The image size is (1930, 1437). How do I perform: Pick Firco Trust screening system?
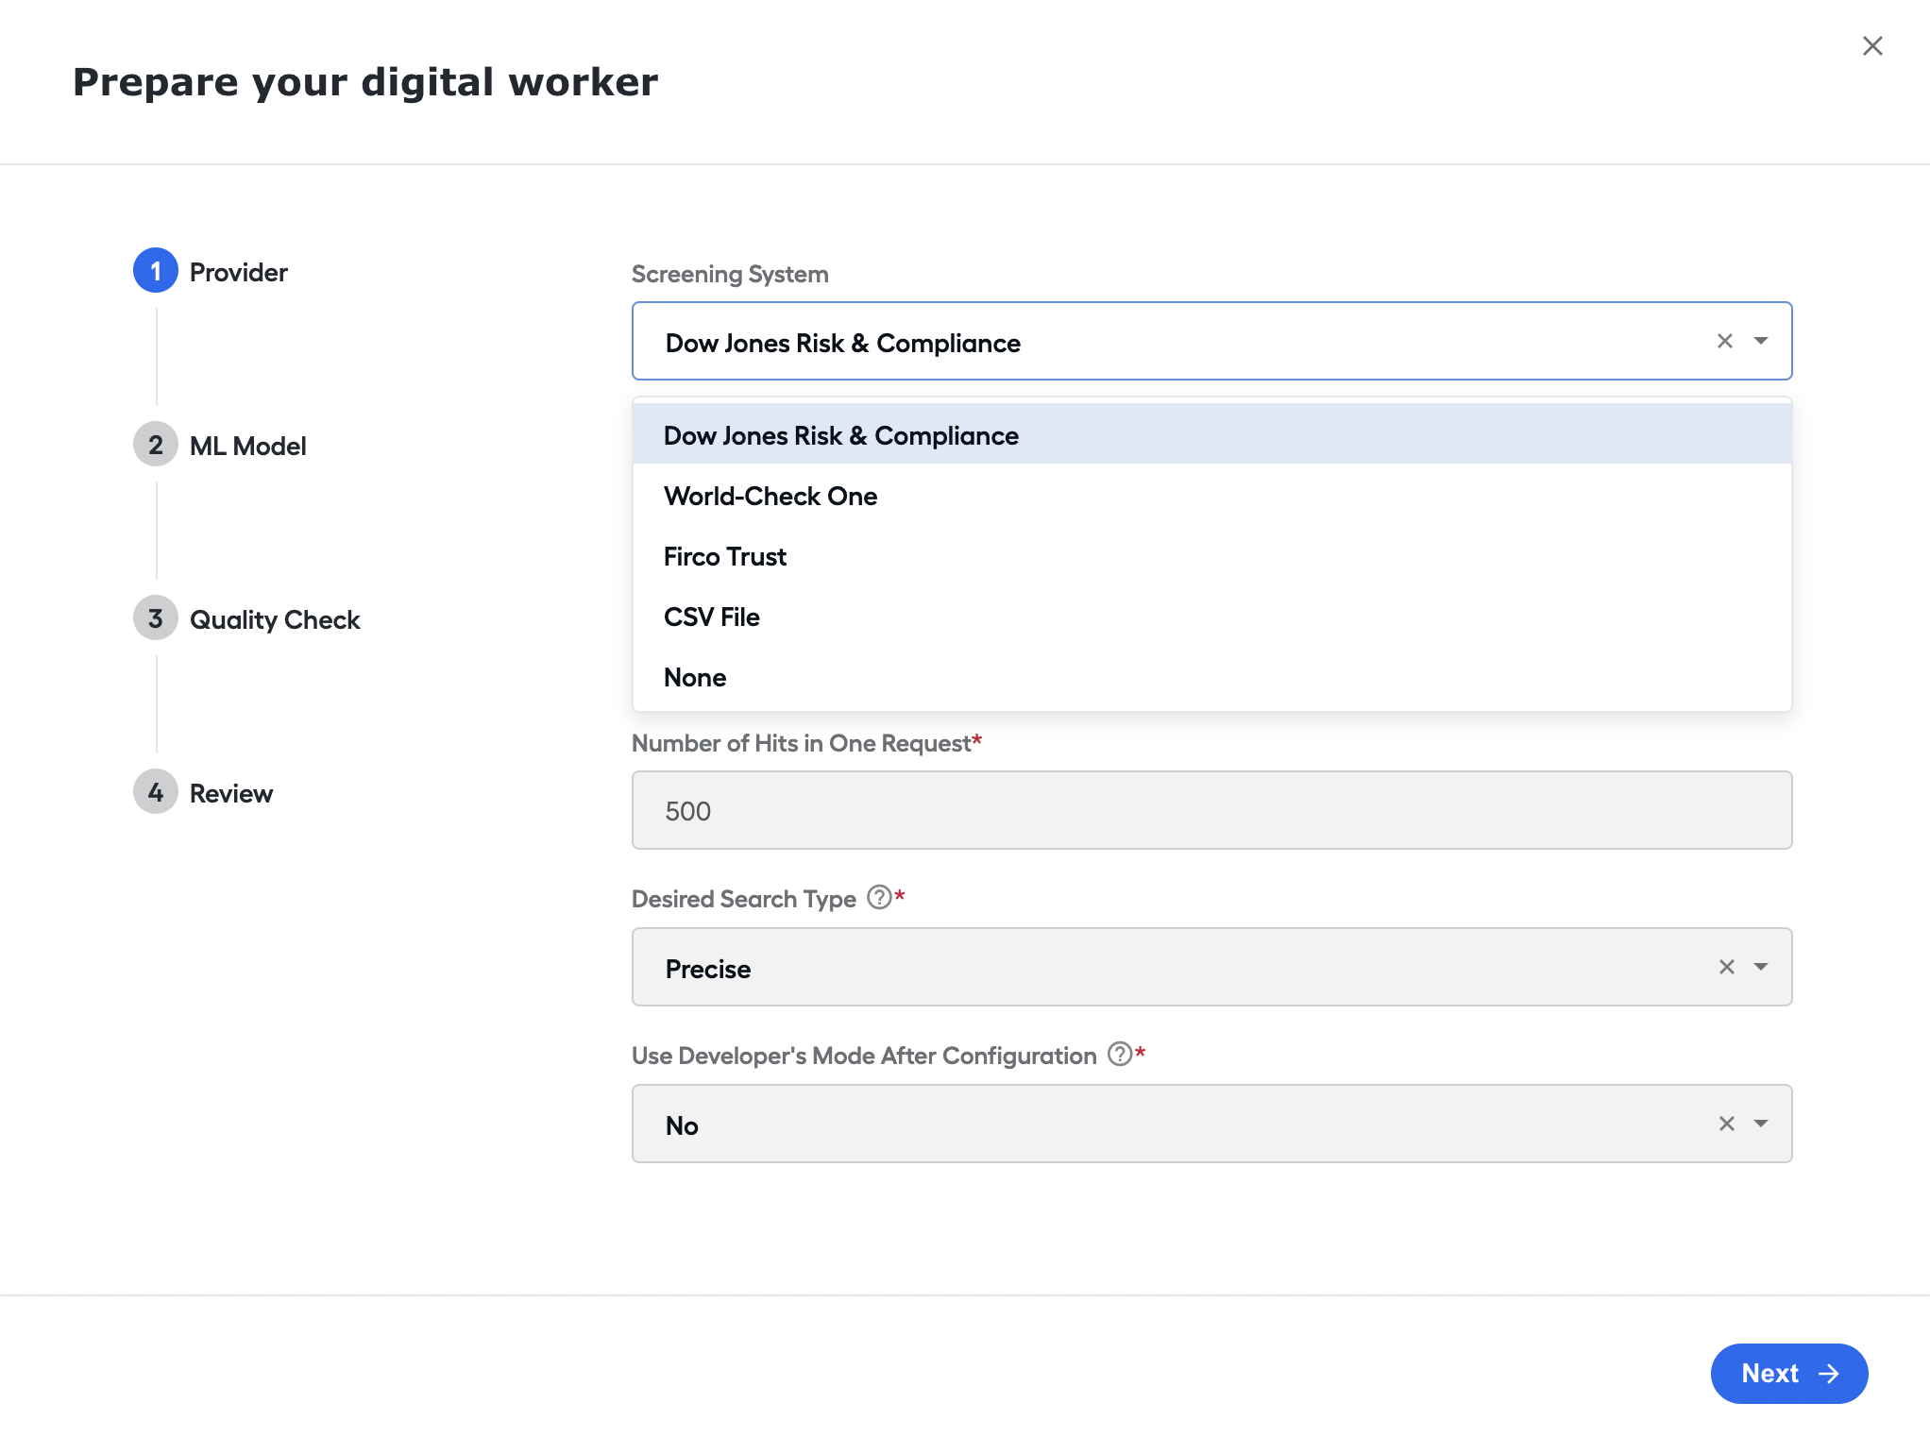pyautogui.click(x=1211, y=556)
